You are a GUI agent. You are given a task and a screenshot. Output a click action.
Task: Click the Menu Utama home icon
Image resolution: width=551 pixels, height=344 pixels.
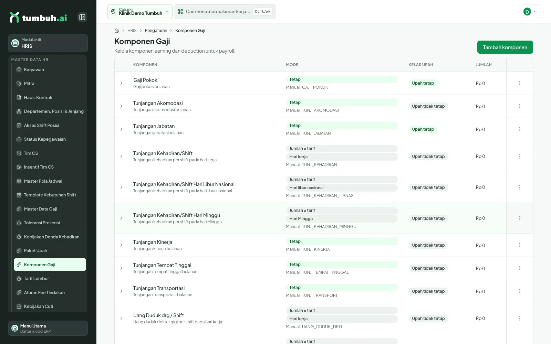click(x=15, y=328)
